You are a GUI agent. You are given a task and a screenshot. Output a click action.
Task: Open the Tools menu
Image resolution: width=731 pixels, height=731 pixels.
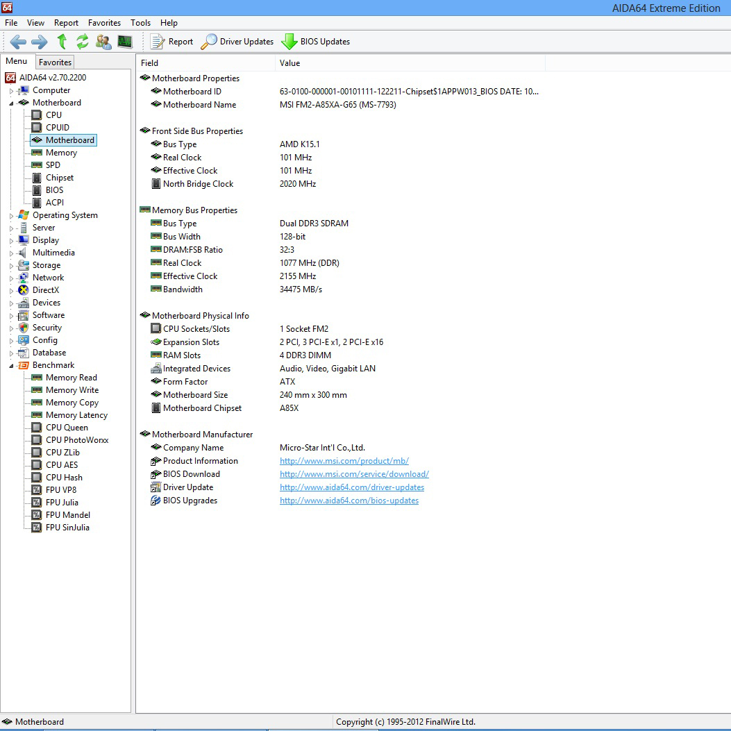pyautogui.click(x=140, y=23)
